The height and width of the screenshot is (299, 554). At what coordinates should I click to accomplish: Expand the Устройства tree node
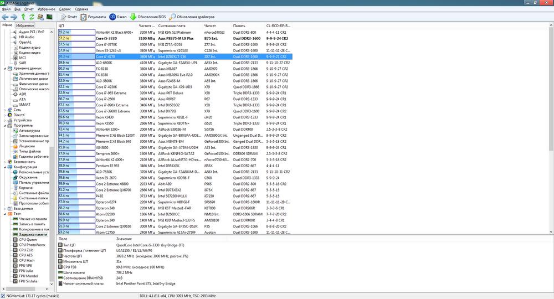(5, 120)
